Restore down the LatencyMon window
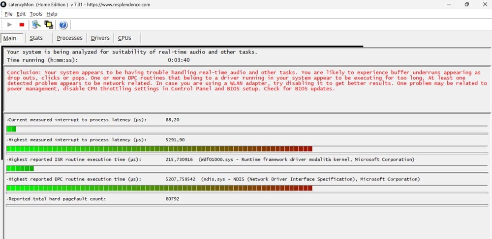Screen dimensions: 492x239 [x=467, y=4]
